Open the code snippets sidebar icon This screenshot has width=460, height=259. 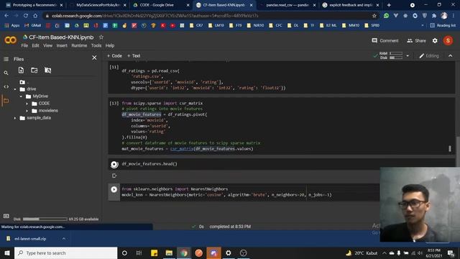6,86
